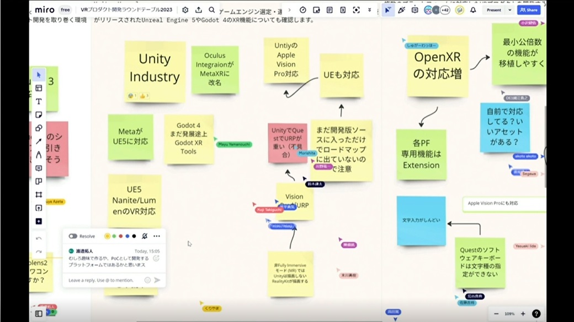Select the Unity Industry sticky note
The width and height of the screenshot is (574, 322).
click(x=155, y=72)
